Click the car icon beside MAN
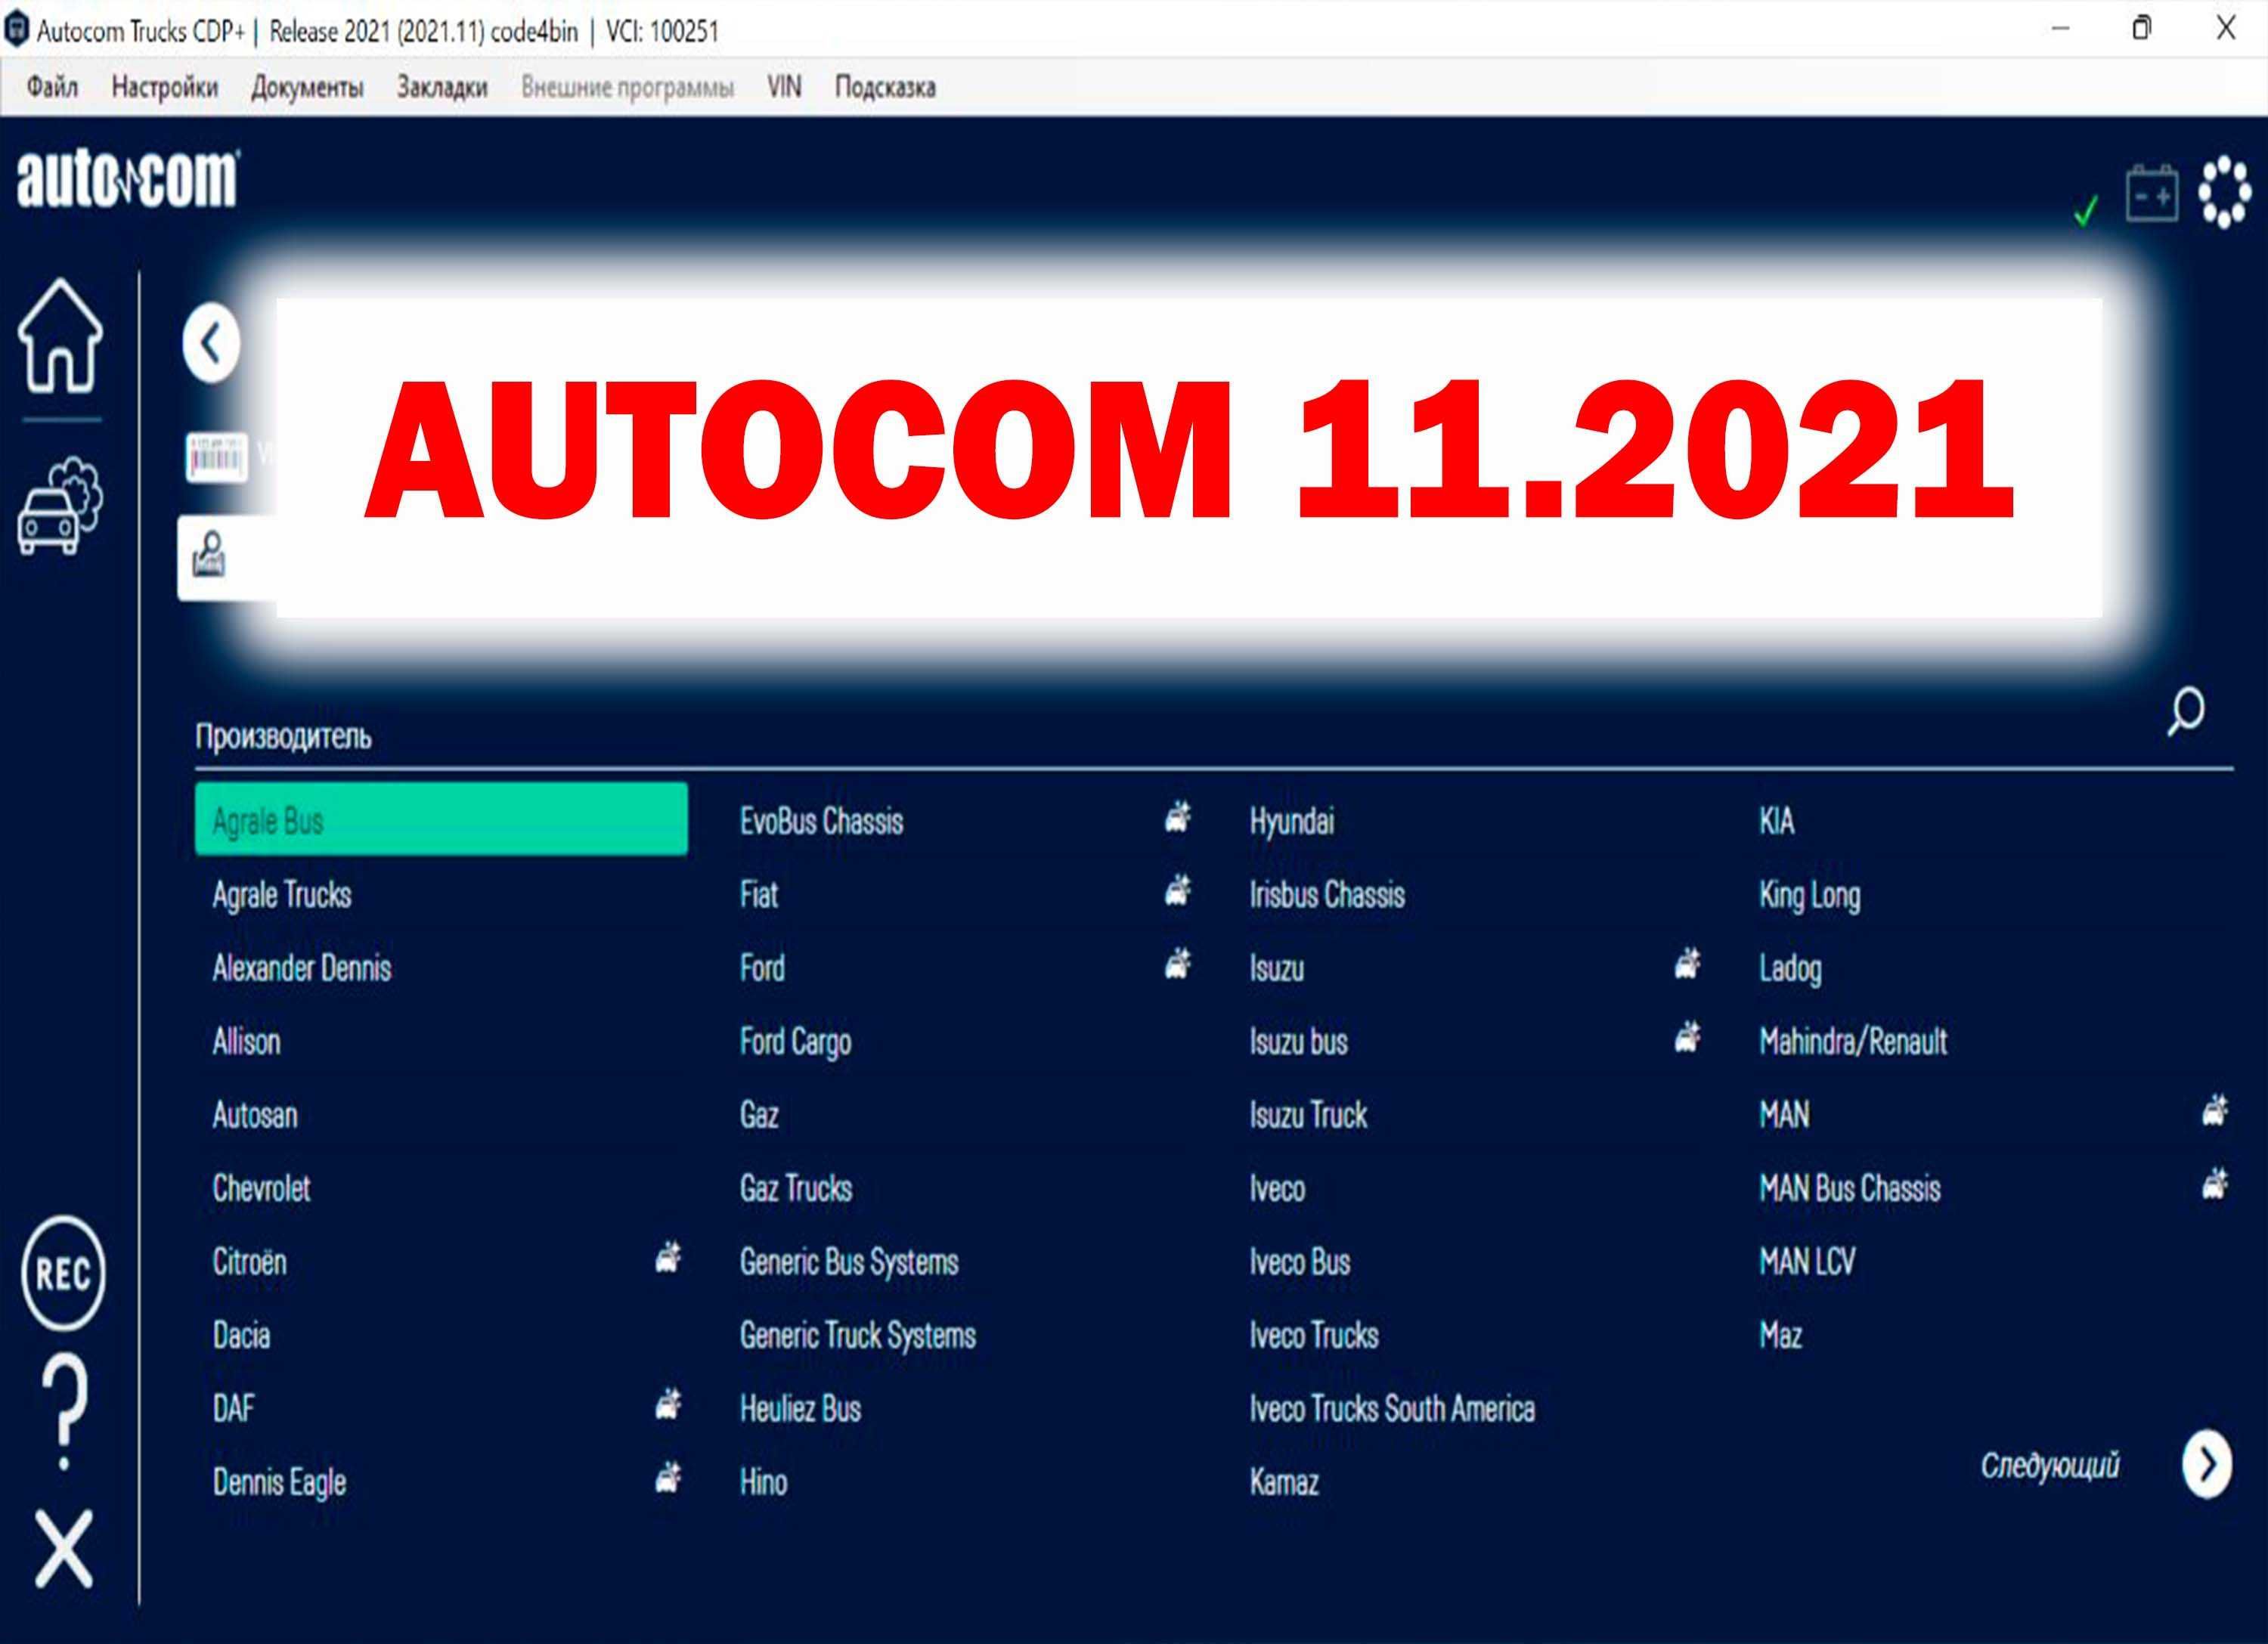 (x=2216, y=1110)
